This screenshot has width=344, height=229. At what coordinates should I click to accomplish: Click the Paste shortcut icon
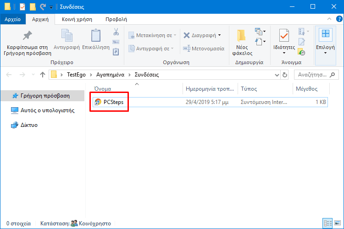point(116,52)
